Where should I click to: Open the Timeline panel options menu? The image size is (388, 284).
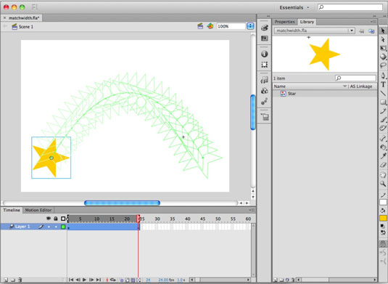[x=252, y=210]
